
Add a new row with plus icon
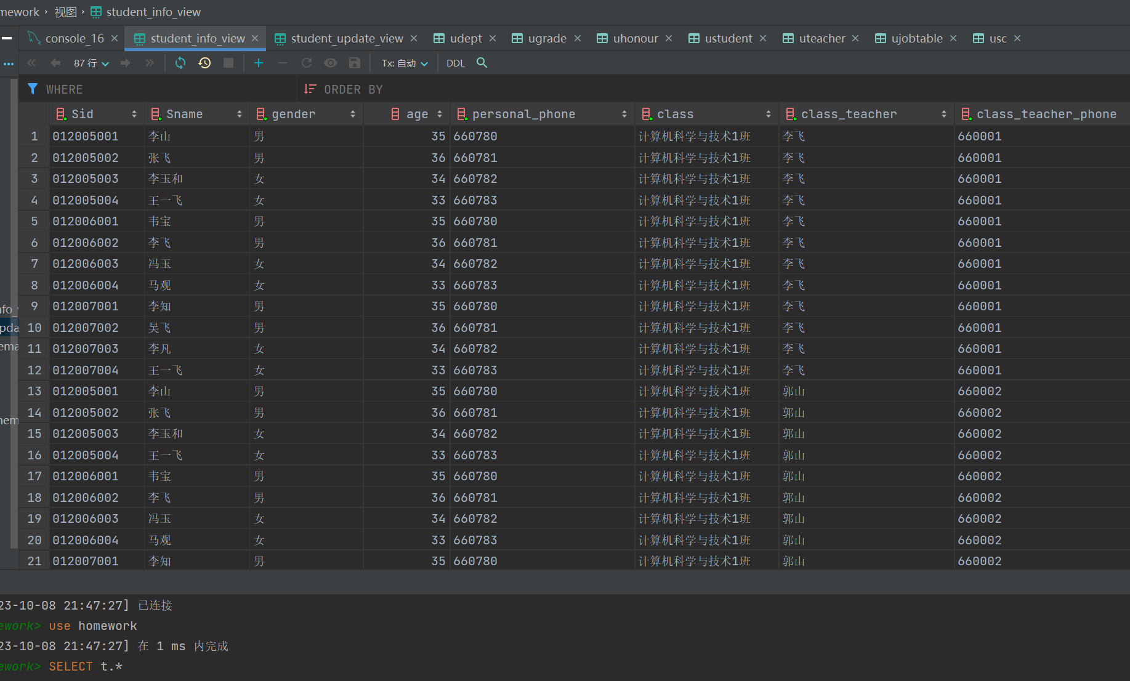(x=259, y=63)
